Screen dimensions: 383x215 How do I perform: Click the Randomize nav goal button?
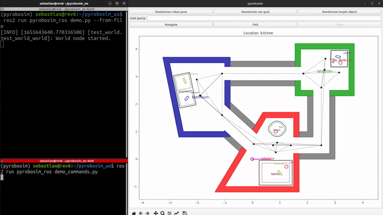pos(255,12)
